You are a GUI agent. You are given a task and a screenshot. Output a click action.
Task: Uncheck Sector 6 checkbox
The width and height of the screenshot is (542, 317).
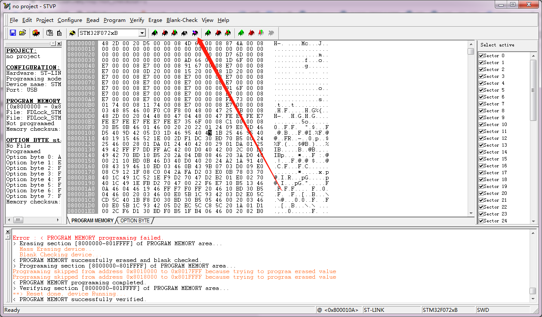coord(481,97)
